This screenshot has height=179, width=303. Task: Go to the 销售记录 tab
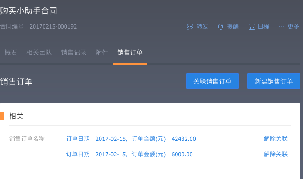point(74,53)
